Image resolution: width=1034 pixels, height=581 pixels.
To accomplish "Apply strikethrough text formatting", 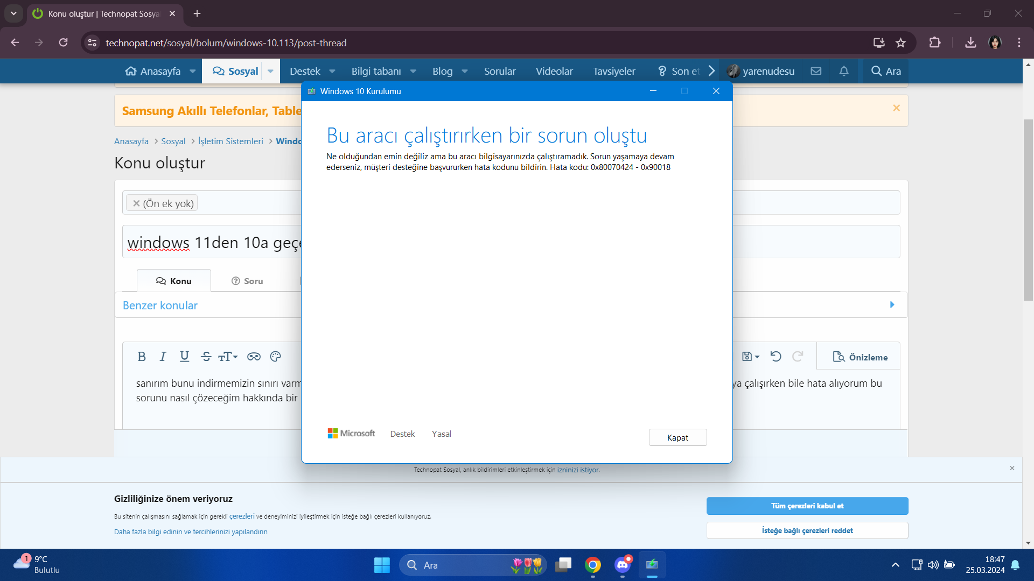I will (206, 357).
